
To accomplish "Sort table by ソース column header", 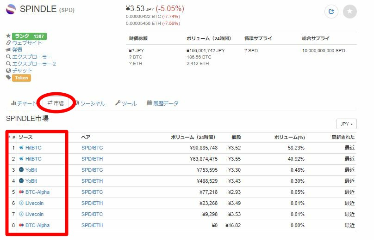I will coord(25,137).
